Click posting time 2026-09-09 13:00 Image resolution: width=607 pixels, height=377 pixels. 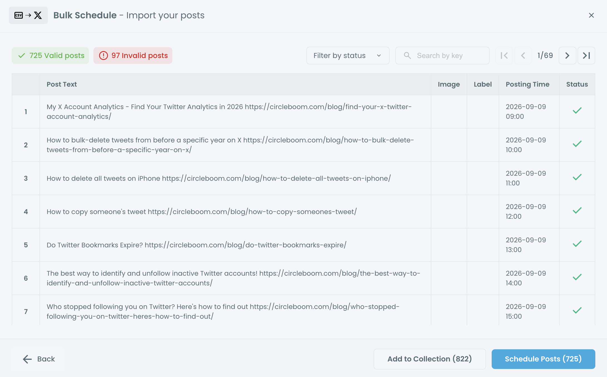click(526, 245)
